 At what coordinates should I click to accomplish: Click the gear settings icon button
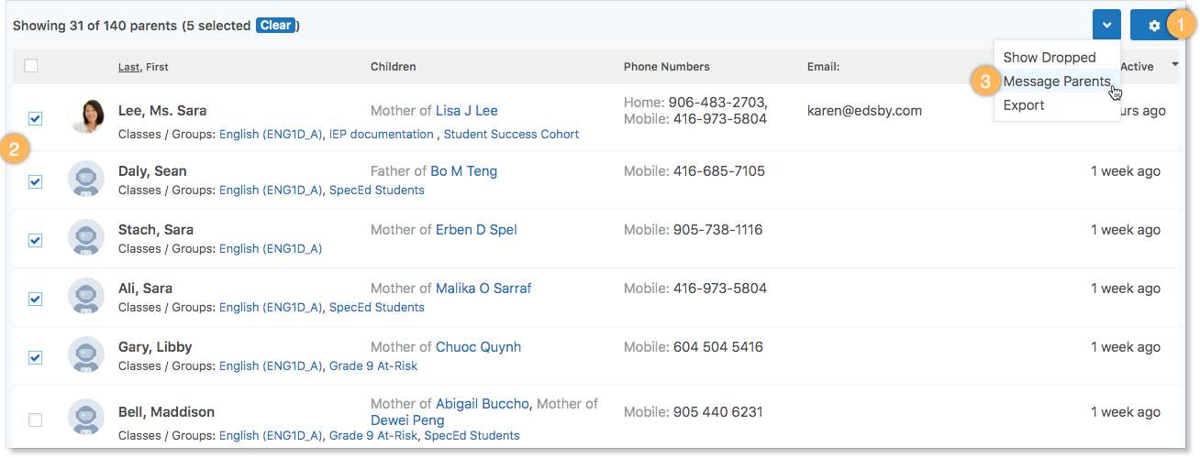tap(1154, 26)
